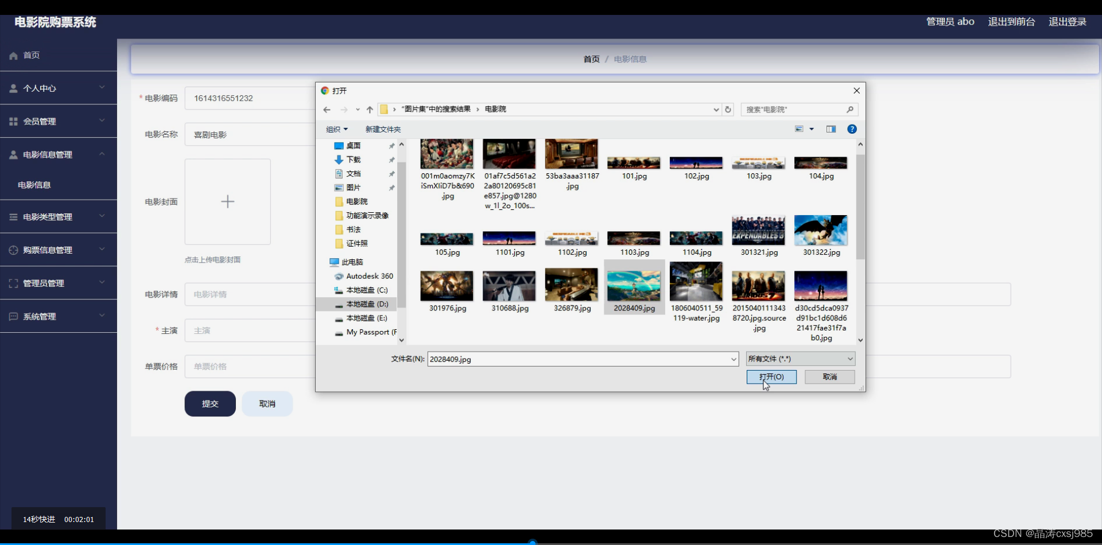This screenshot has height=545, width=1102.
Task: Select the 个人中心 person icon
Action: [x=13, y=88]
